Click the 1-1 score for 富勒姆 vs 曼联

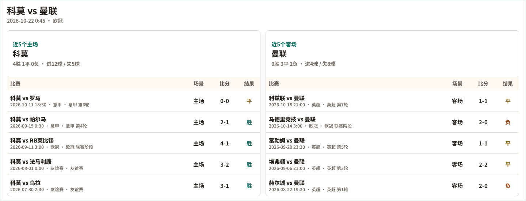click(x=483, y=143)
